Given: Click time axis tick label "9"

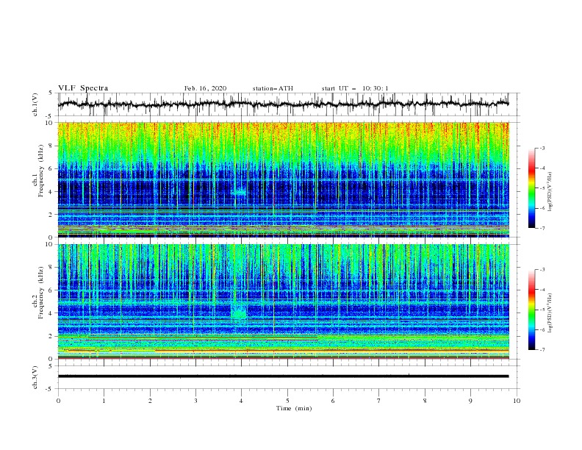Looking at the screenshot, I should (470, 401).
